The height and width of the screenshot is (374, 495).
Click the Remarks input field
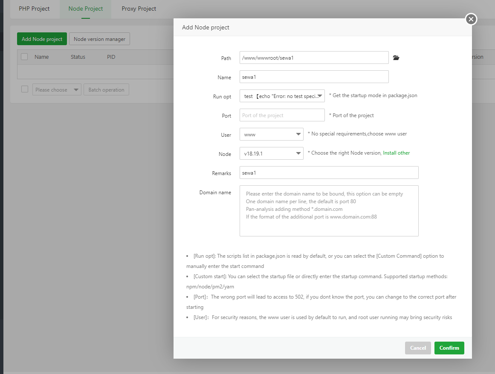coord(329,173)
